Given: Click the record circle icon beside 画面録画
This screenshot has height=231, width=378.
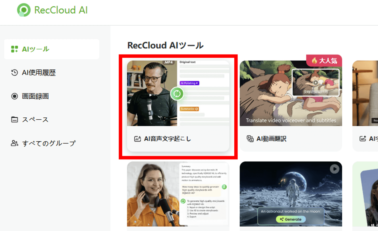Looking at the screenshot, I should (14, 96).
